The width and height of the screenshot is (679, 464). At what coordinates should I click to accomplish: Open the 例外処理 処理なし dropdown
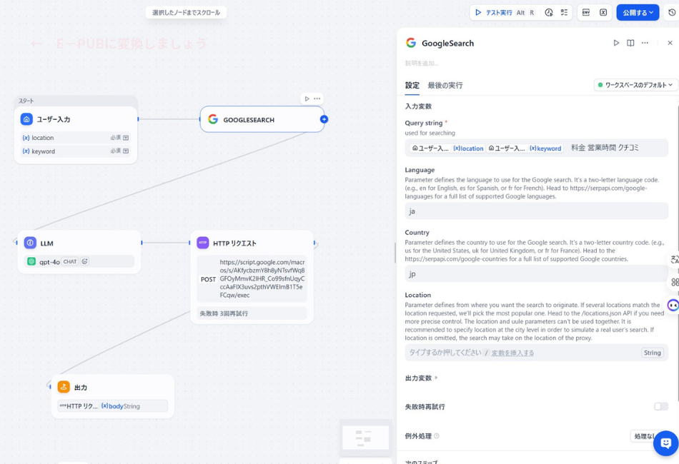[x=645, y=435]
